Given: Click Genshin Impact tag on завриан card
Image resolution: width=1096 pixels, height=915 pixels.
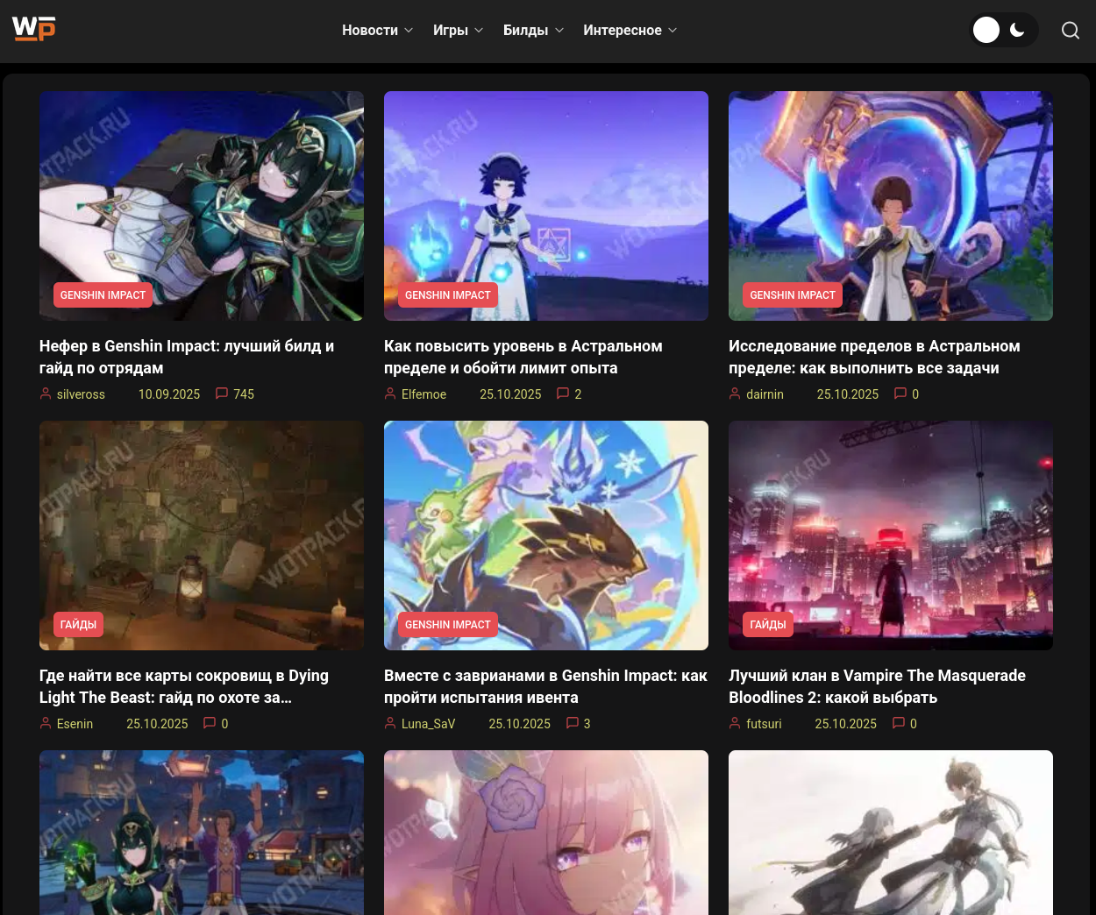Looking at the screenshot, I should (447, 625).
